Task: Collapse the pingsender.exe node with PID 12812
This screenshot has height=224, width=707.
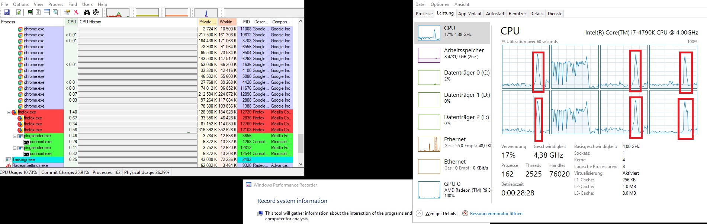Action: click(x=15, y=148)
